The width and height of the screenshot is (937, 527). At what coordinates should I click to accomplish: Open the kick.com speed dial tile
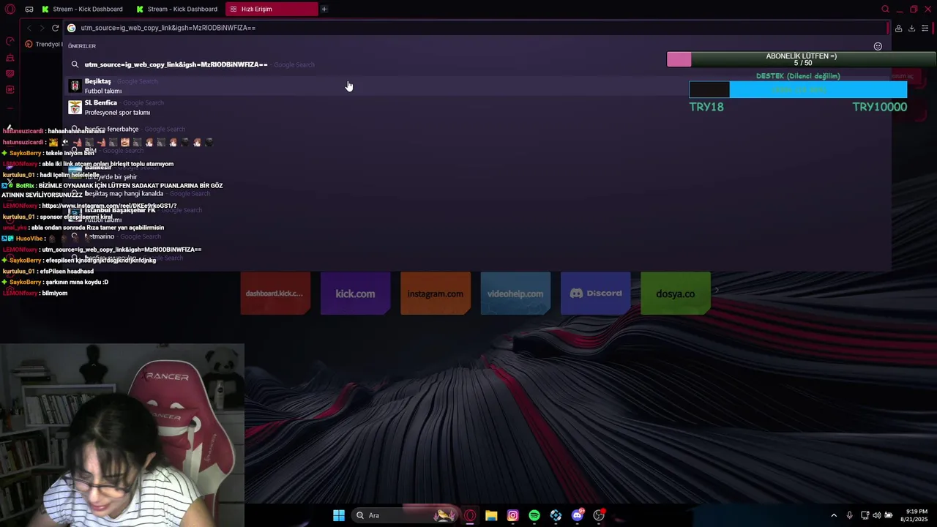click(355, 294)
